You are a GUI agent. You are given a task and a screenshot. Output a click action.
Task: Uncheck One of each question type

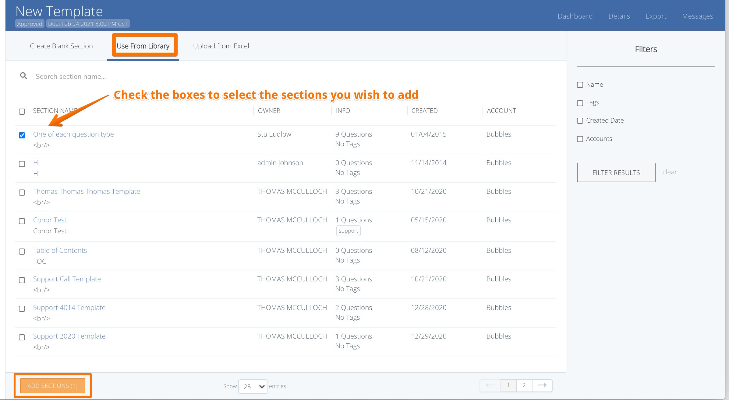tap(22, 135)
